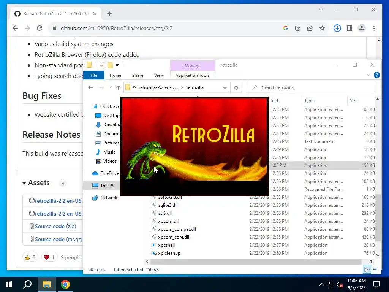This screenshot has height=292, width=389.
Task: Click the Manage contextual tab
Action: point(193,66)
